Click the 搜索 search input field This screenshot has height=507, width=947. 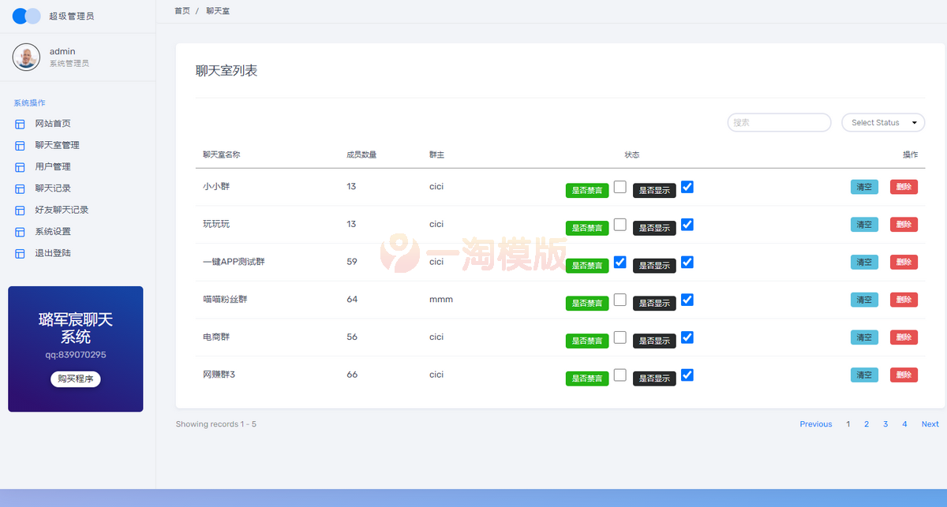779,122
